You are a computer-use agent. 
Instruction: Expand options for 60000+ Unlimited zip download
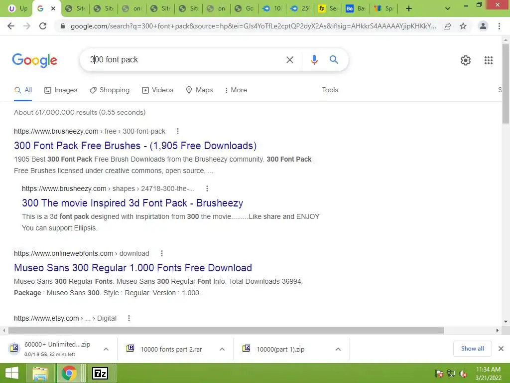pyautogui.click(x=106, y=349)
